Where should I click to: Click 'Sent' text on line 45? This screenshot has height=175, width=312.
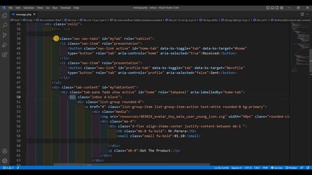pyautogui.click(x=214, y=73)
